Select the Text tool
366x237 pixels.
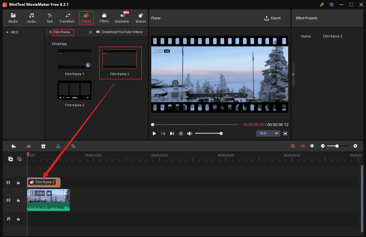tap(50, 18)
